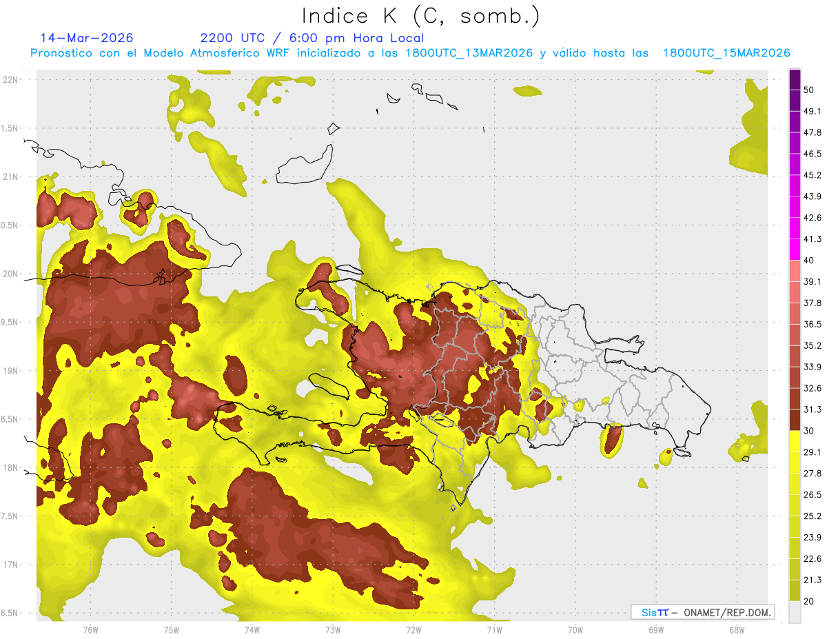Pick the dark brown colorbar segment between 30 and 31.3
The width and height of the screenshot is (827, 639).
[795, 420]
